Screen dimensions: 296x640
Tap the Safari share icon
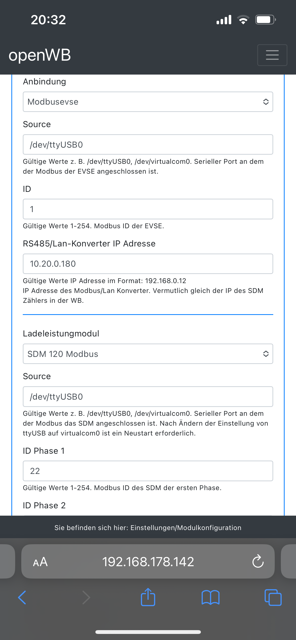tap(148, 597)
